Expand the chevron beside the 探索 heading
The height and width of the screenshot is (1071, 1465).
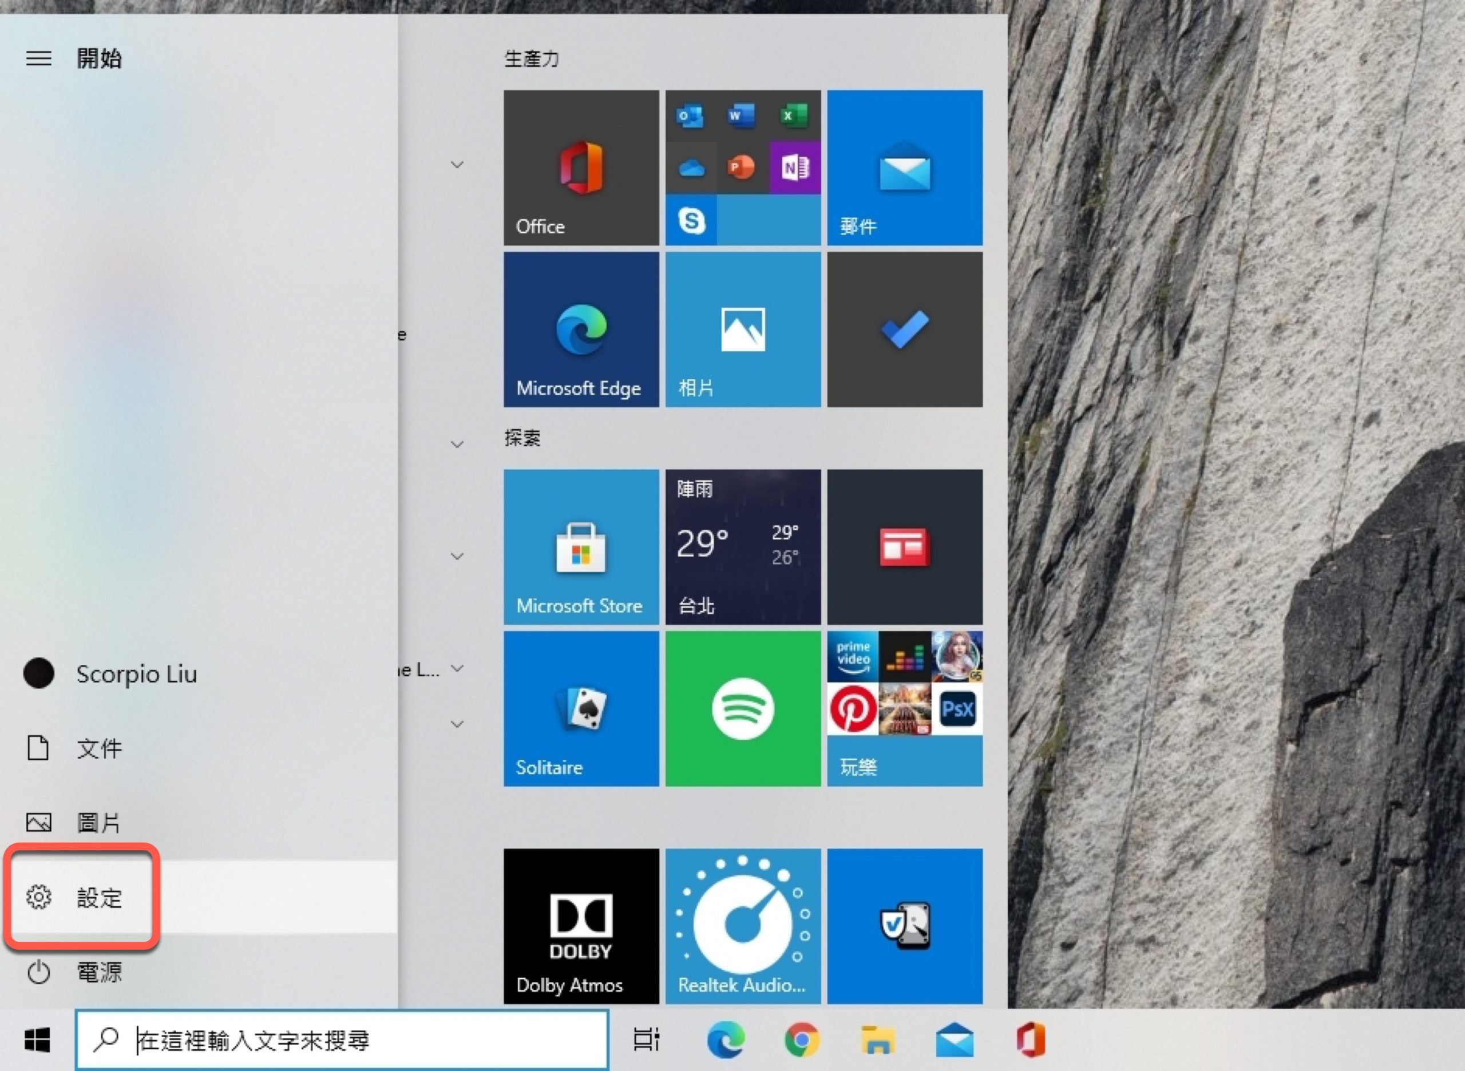pyautogui.click(x=457, y=444)
